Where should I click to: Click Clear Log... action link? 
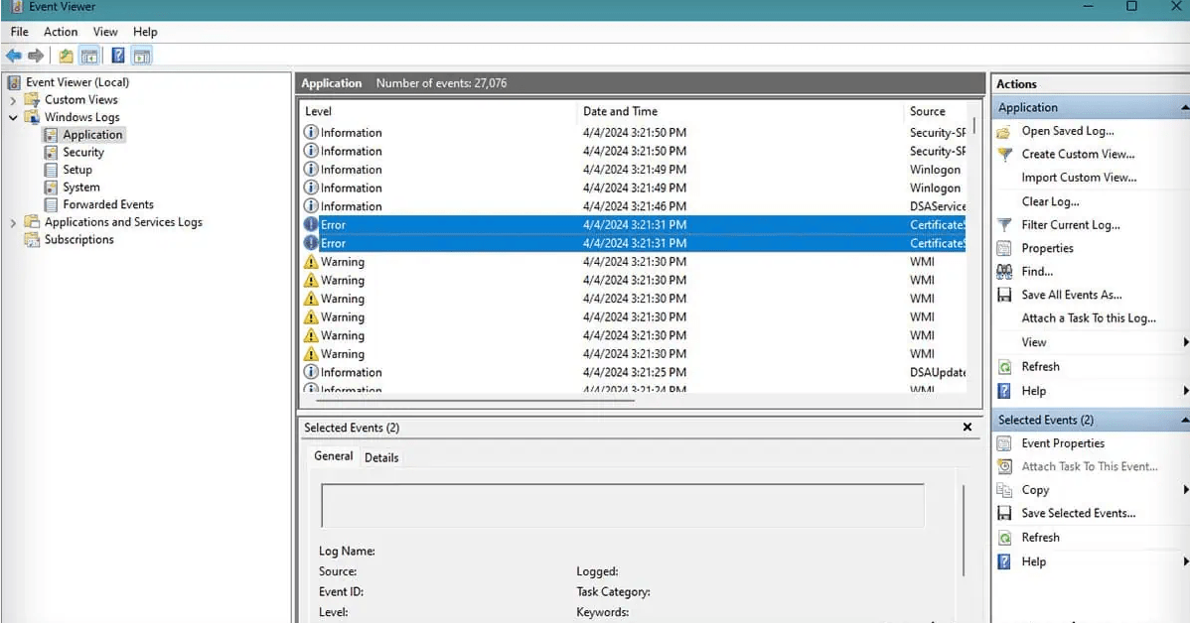point(1050,201)
